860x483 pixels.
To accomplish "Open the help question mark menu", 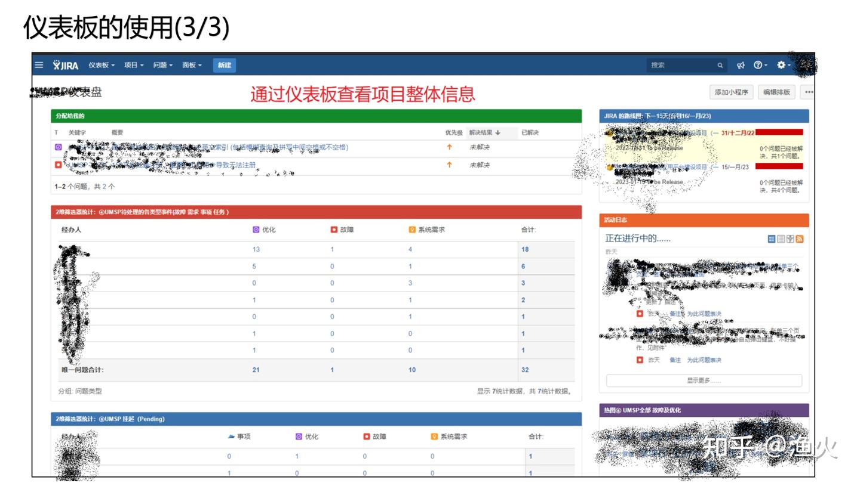I will click(758, 65).
